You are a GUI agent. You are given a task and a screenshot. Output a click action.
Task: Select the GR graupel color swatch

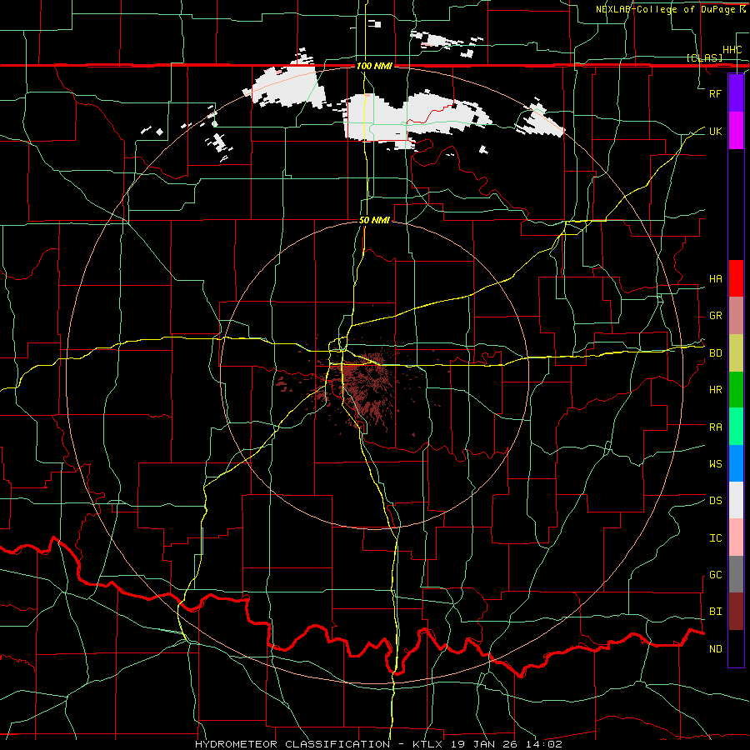coord(736,316)
